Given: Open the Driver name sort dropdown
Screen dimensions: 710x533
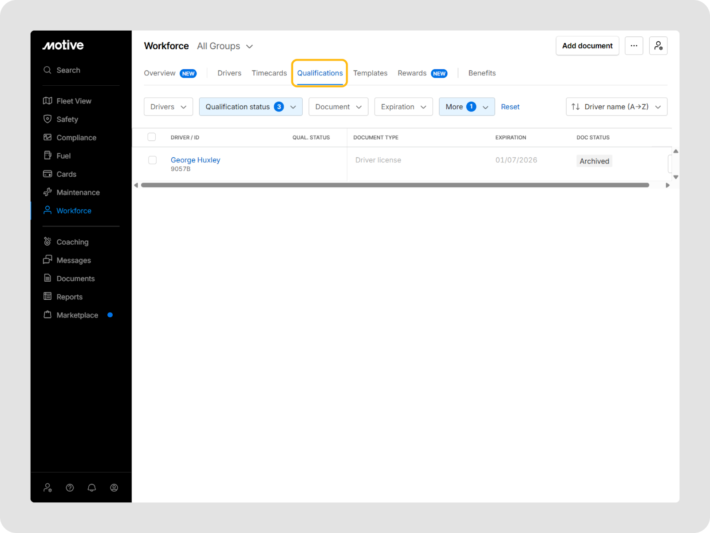Looking at the screenshot, I should pyautogui.click(x=616, y=107).
